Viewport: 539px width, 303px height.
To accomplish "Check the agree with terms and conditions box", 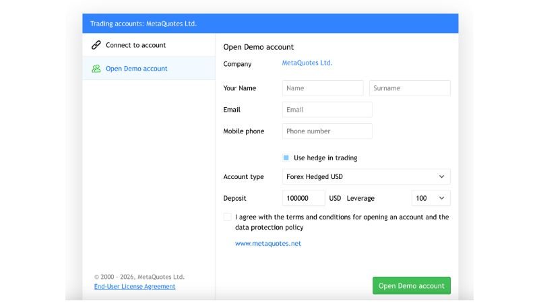I will click(x=227, y=217).
